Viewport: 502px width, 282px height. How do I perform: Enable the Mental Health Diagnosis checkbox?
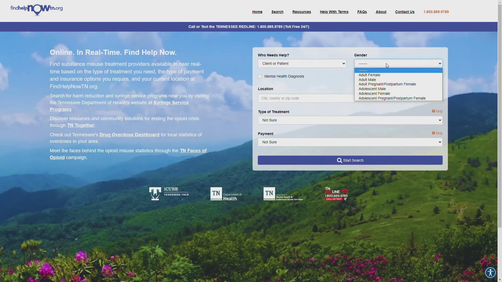pyautogui.click(x=260, y=77)
